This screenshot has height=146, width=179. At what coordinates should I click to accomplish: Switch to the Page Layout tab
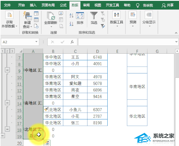(x=48, y=5)
